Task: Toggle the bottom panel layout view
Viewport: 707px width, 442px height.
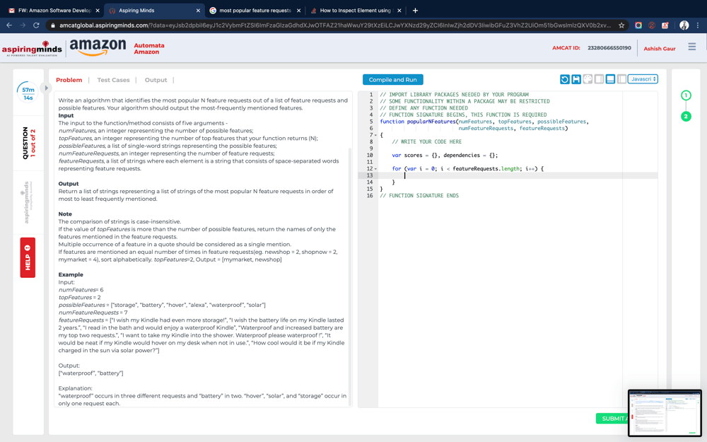Action: 611,78
